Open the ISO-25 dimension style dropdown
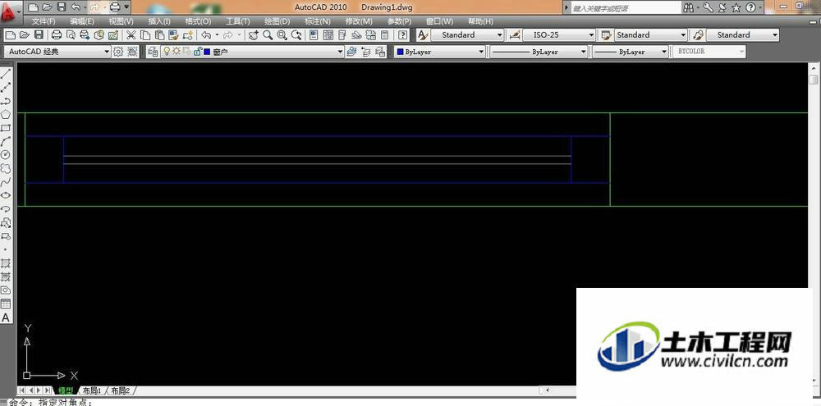 [559, 35]
